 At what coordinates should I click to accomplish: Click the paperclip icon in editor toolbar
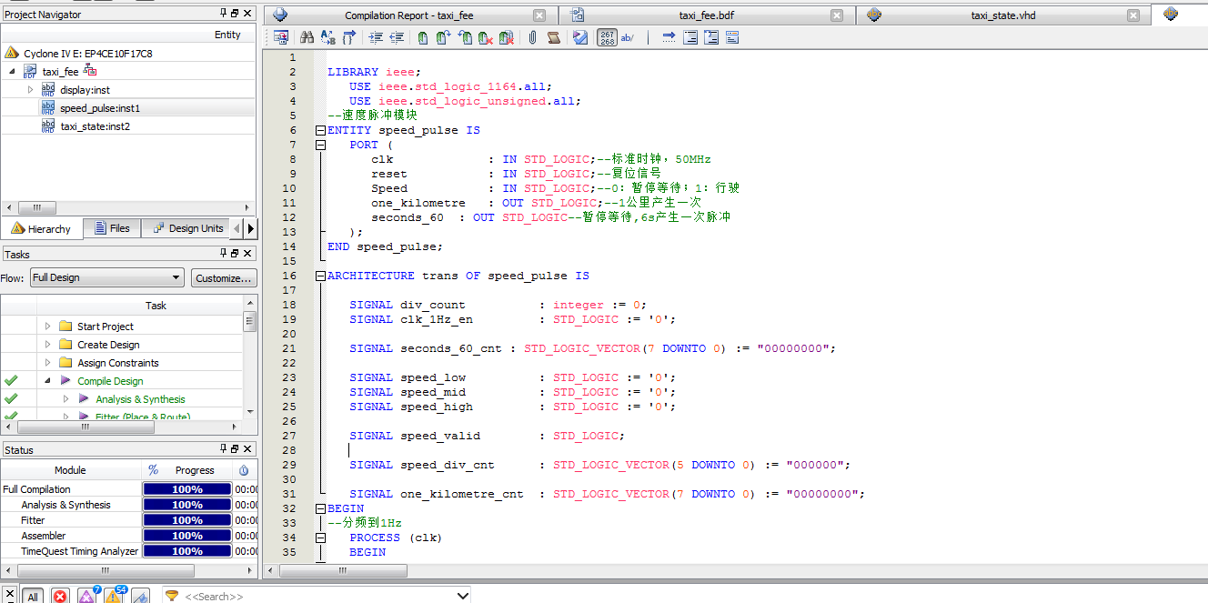point(532,37)
